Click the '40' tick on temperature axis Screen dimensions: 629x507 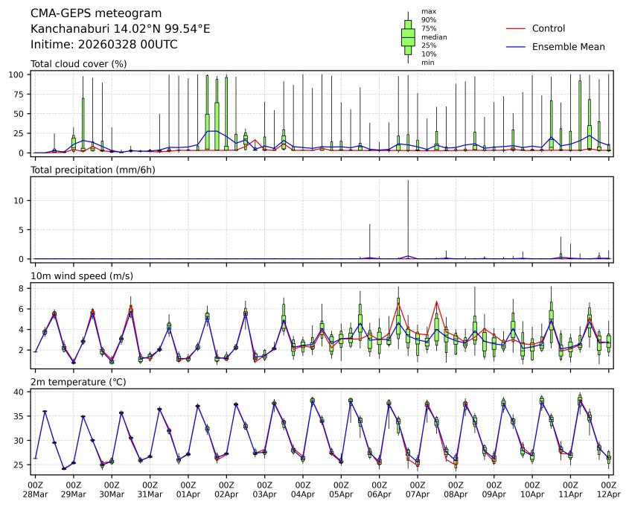tap(22, 392)
